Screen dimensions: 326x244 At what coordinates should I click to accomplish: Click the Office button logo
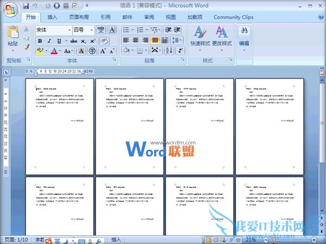pyautogui.click(x=10, y=9)
